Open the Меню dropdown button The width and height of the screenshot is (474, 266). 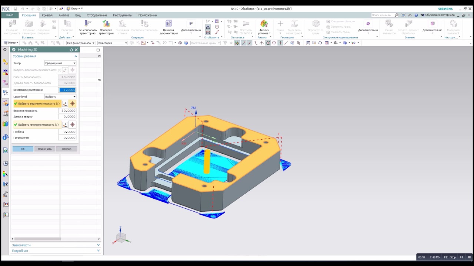[11, 43]
